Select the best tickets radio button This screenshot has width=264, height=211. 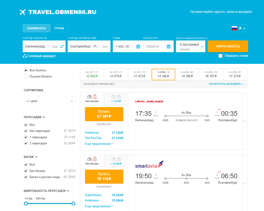[26, 76]
